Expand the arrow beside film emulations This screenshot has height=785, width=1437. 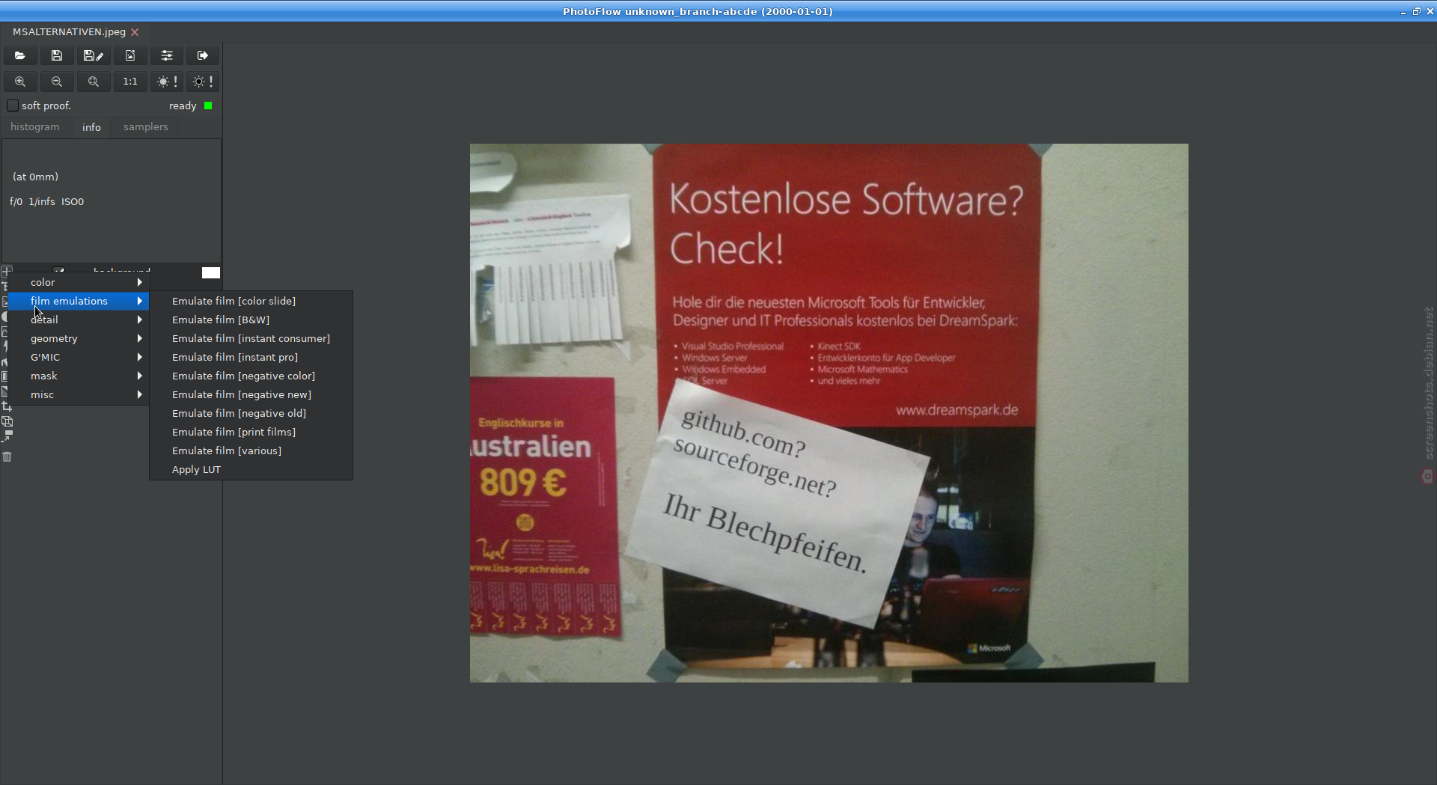(x=140, y=301)
